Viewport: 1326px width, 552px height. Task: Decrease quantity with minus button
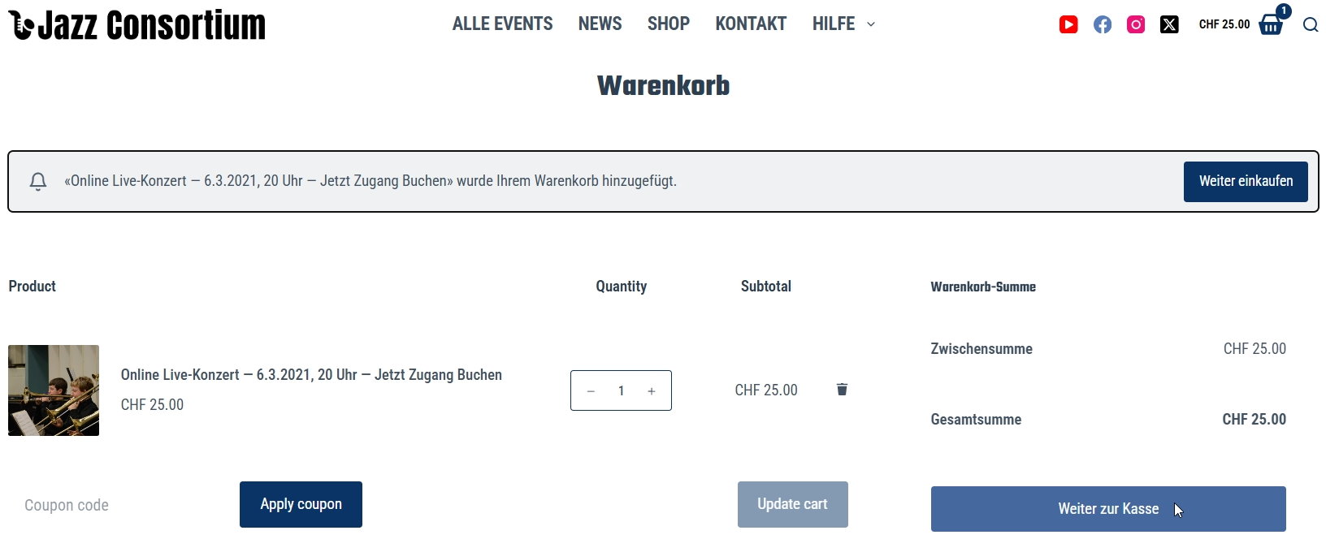click(x=591, y=391)
